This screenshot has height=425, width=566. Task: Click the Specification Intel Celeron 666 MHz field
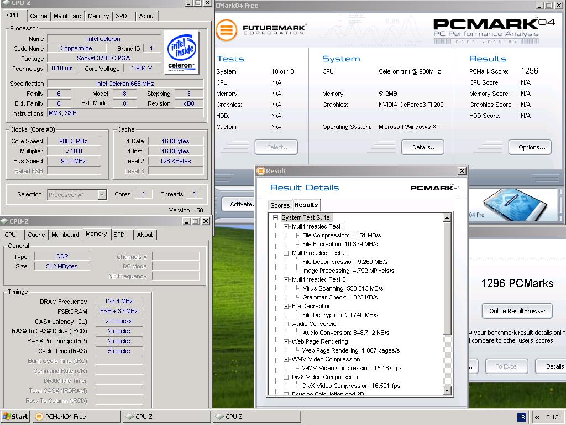[x=125, y=84]
